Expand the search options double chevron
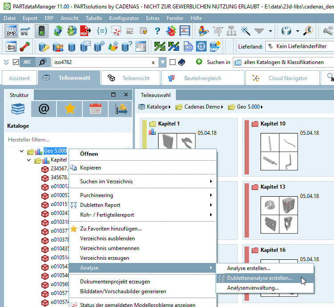 pos(6,62)
